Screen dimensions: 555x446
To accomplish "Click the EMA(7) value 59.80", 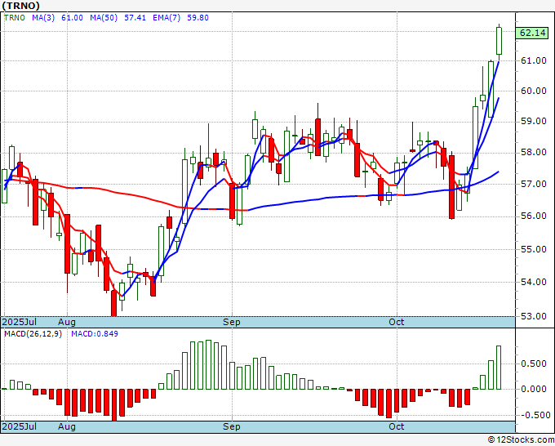I will (198, 18).
